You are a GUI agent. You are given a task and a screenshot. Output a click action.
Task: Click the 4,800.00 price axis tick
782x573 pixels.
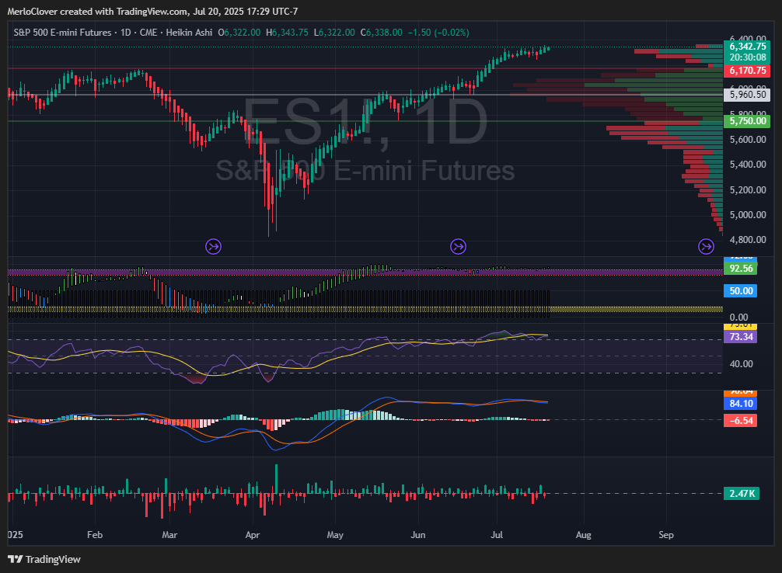[x=748, y=240]
